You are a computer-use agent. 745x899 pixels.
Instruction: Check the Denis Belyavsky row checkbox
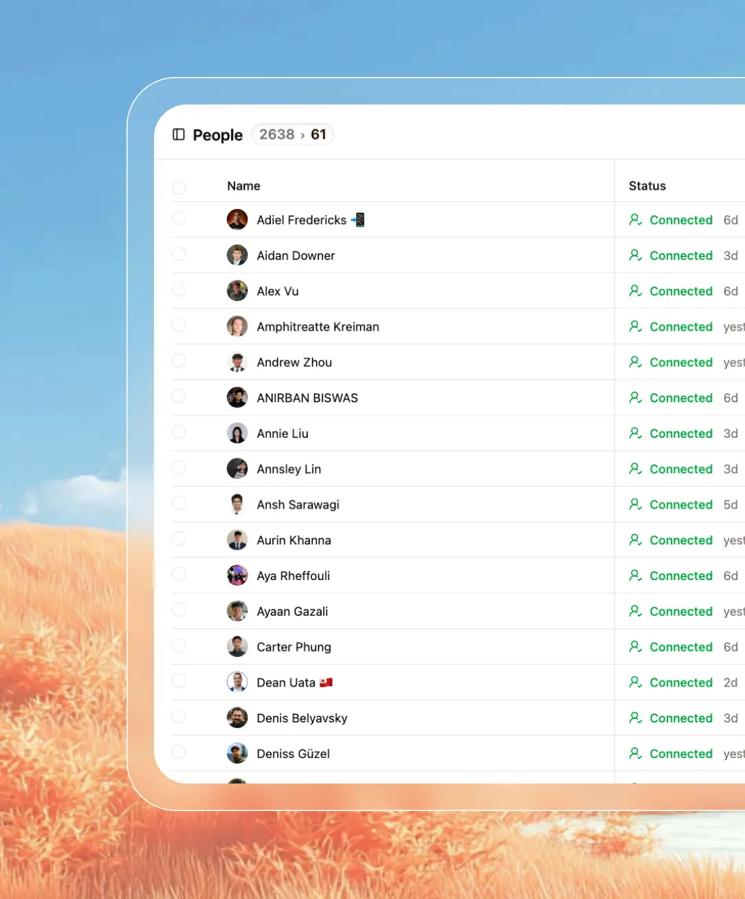179,717
